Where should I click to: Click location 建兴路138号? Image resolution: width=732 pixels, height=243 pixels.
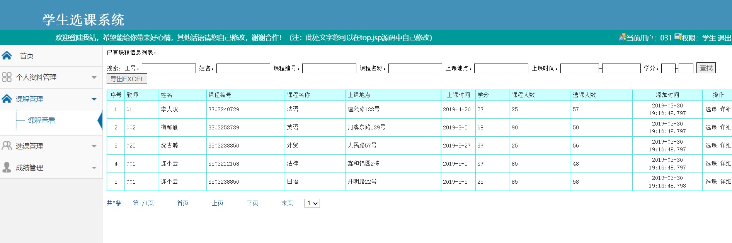click(x=364, y=109)
